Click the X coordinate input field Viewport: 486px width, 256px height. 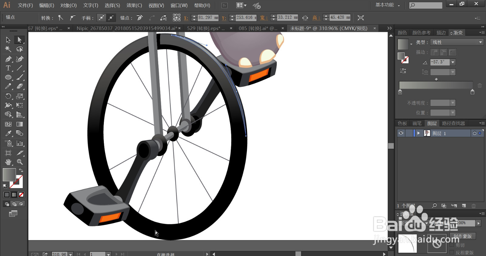208,18
